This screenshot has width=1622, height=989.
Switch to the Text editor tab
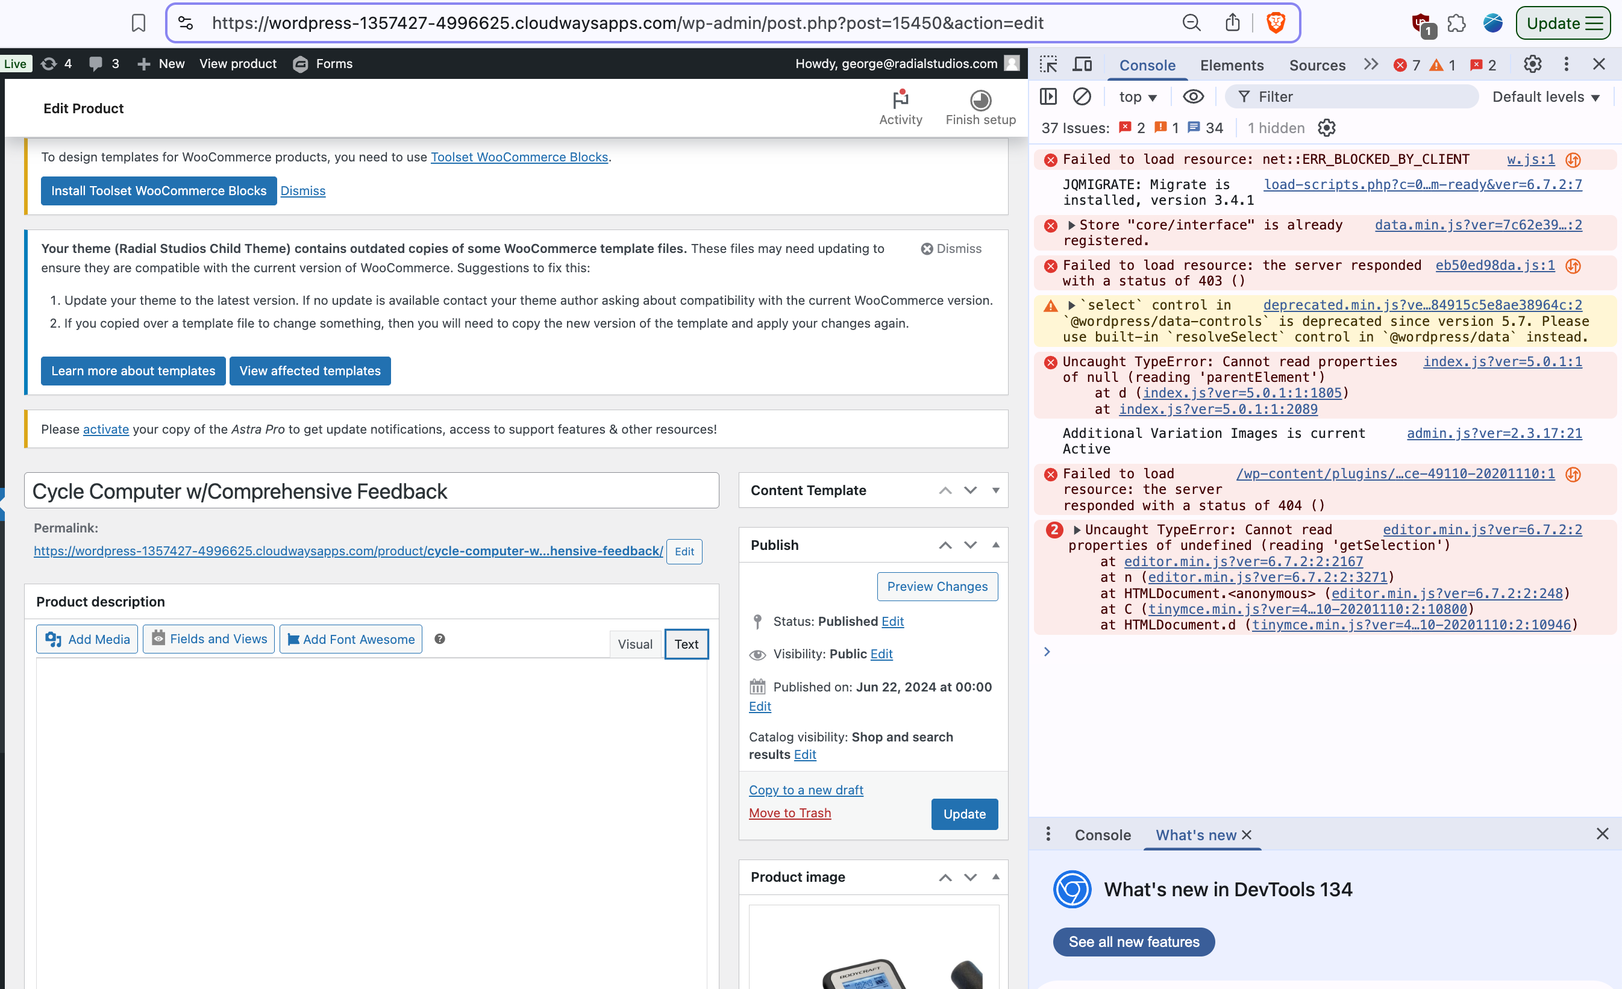coord(686,644)
